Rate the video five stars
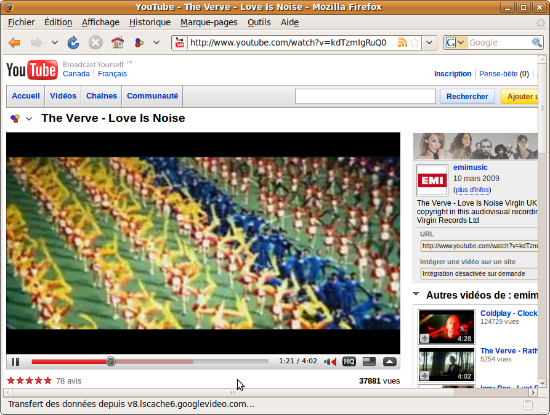 tap(47, 381)
